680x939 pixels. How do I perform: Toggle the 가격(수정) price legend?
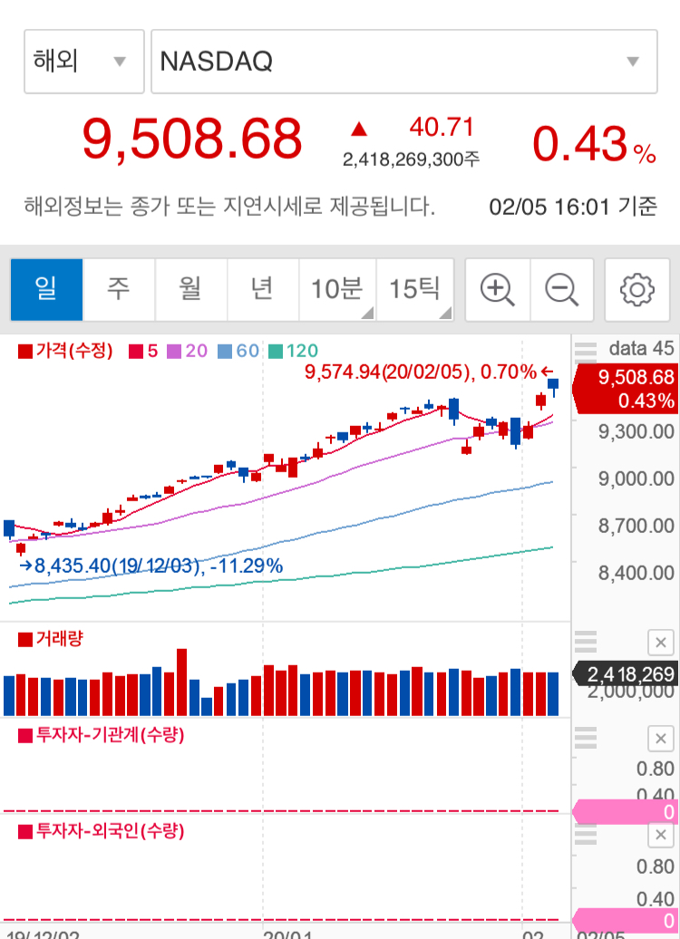(65, 351)
